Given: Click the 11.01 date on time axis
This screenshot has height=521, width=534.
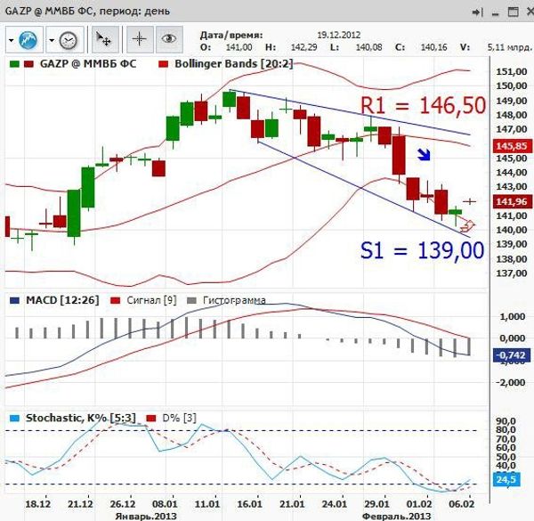Looking at the screenshot, I should [207, 504].
